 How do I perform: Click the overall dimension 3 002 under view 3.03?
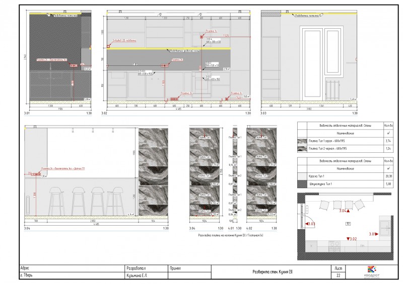click(x=309, y=109)
